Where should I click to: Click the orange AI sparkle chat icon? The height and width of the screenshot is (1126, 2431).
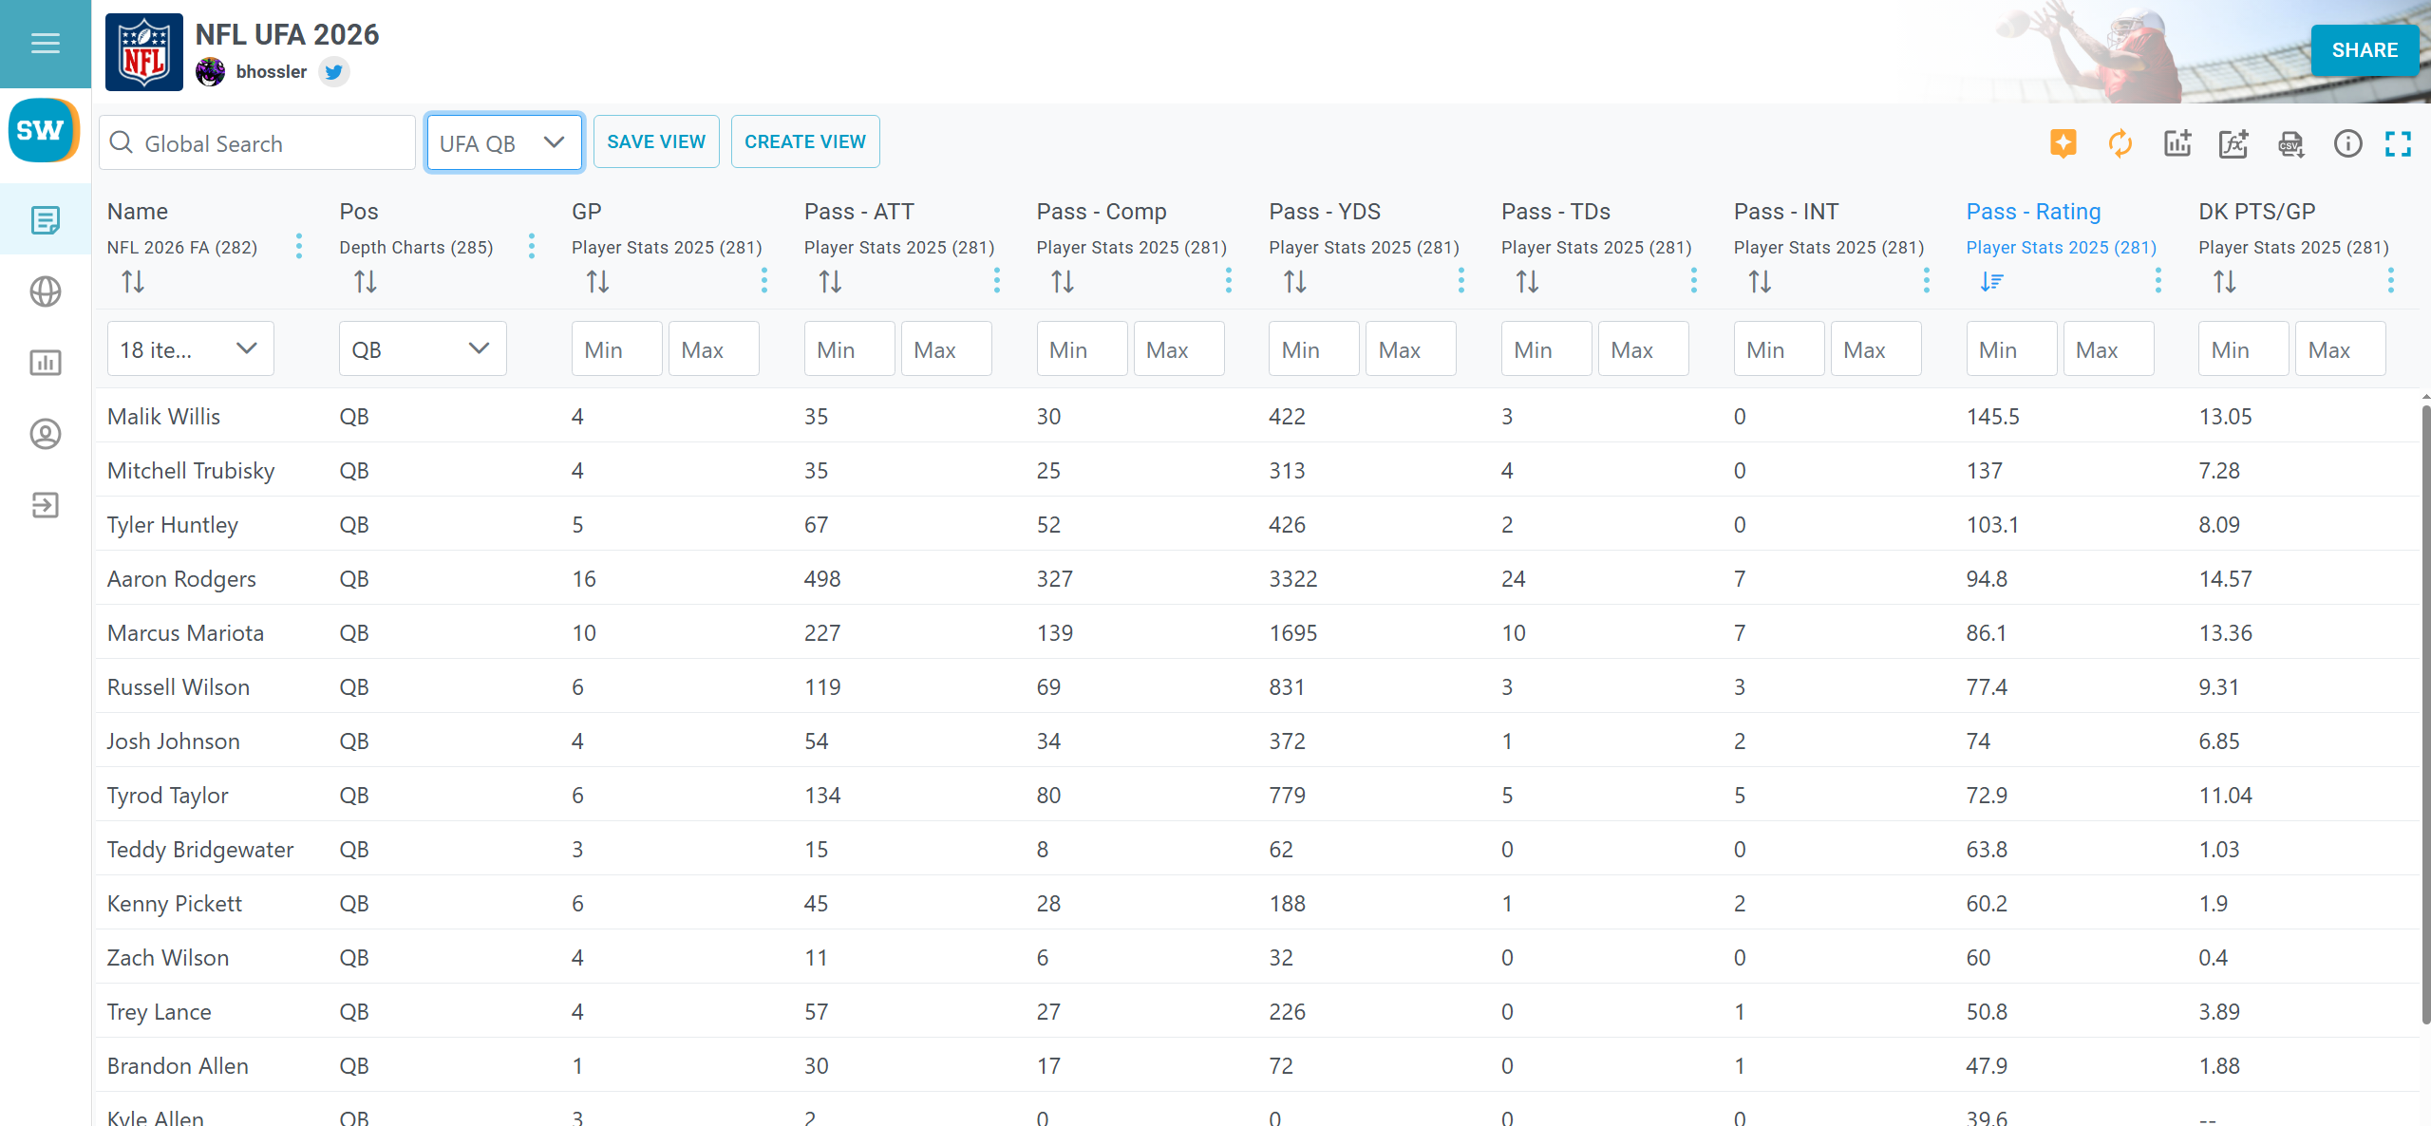(2063, 143)
